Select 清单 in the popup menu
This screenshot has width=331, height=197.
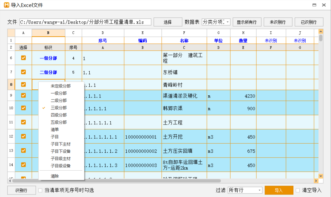(55, 129)
